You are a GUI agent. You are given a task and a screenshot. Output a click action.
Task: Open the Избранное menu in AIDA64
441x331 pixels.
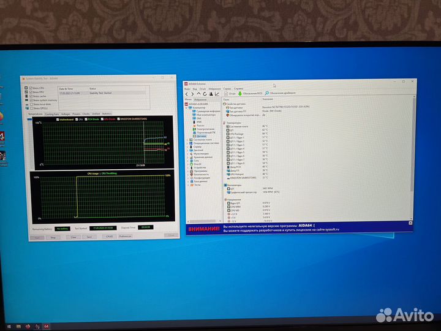(214, 89)
